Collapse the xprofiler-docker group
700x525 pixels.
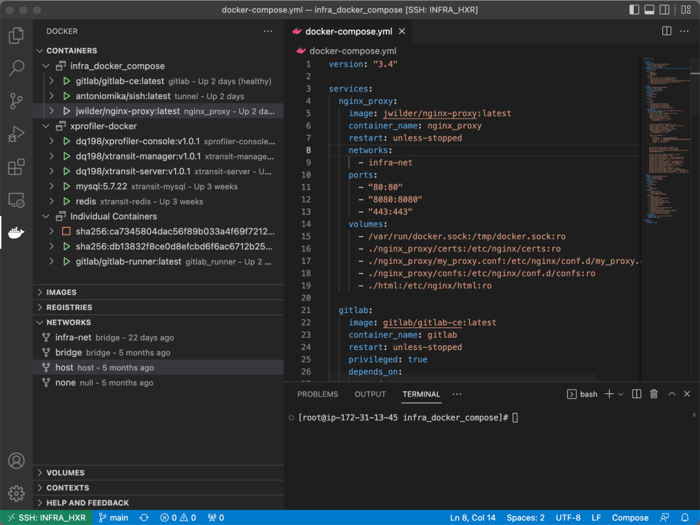pos(158,126)
